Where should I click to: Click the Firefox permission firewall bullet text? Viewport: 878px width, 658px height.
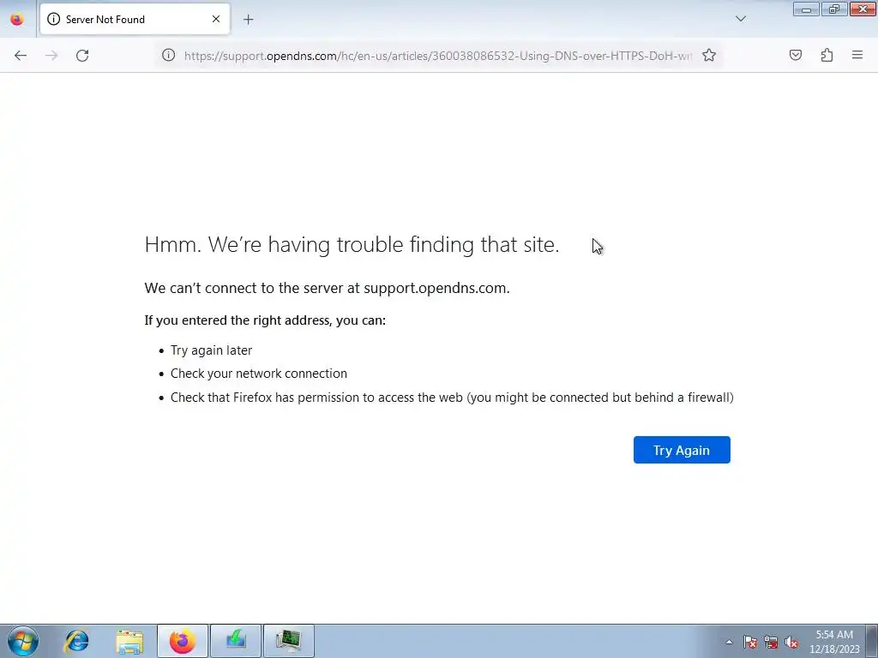(x=452, y=398)
